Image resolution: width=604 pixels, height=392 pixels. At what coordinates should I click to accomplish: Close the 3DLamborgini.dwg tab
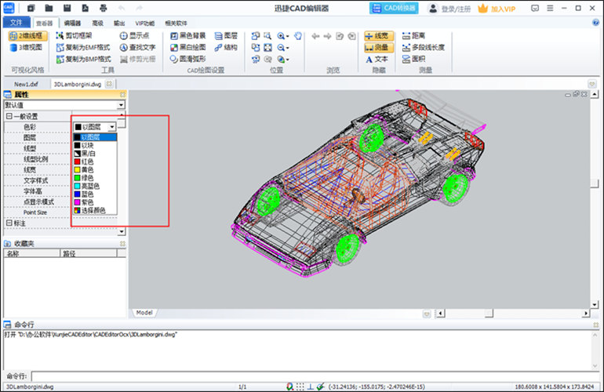109,84
